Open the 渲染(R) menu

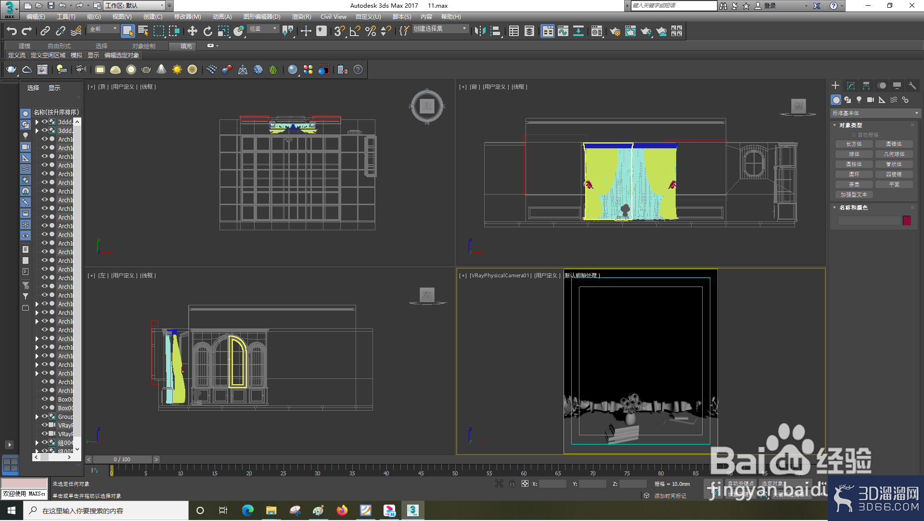pos(302,16)
